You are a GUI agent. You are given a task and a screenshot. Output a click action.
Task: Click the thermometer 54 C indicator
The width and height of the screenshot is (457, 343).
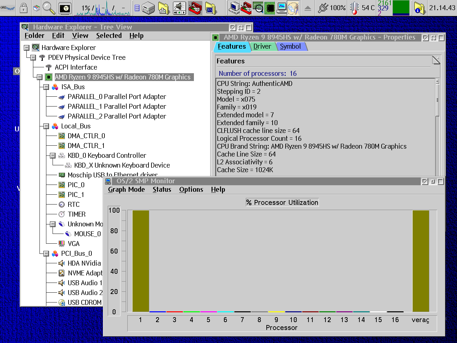[362, 8]
